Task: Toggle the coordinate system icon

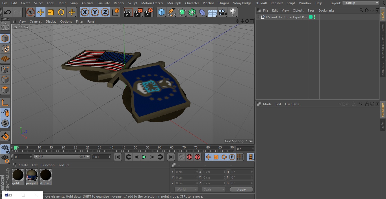Action: 116,12
